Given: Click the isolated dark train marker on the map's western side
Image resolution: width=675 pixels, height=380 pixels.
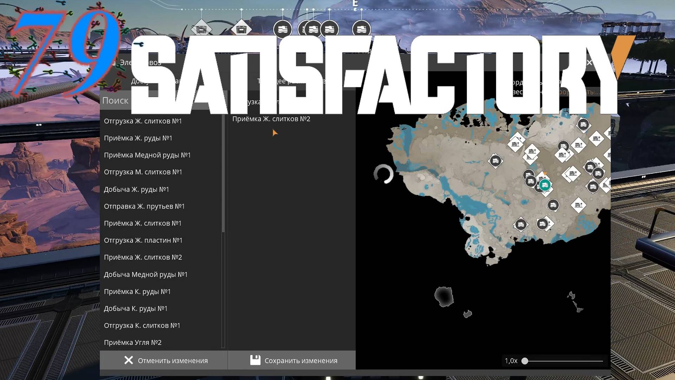Looking at the screenshot, I should (495, 161).
